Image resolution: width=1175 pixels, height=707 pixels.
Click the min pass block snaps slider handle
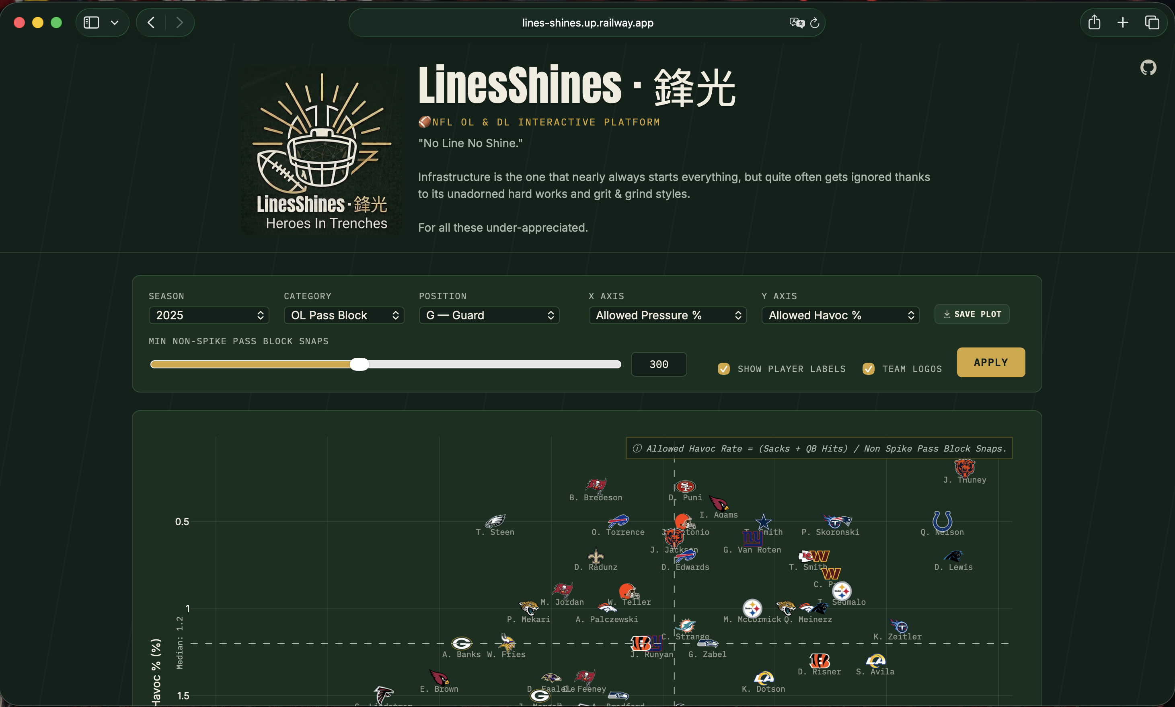(359, 364)
